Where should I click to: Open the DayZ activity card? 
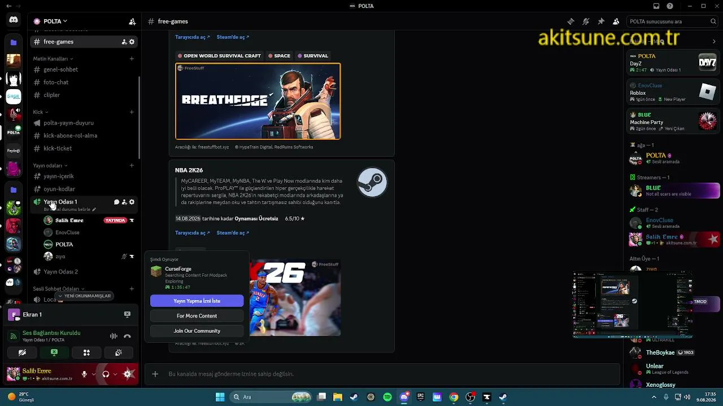click(x=673, y=63)
